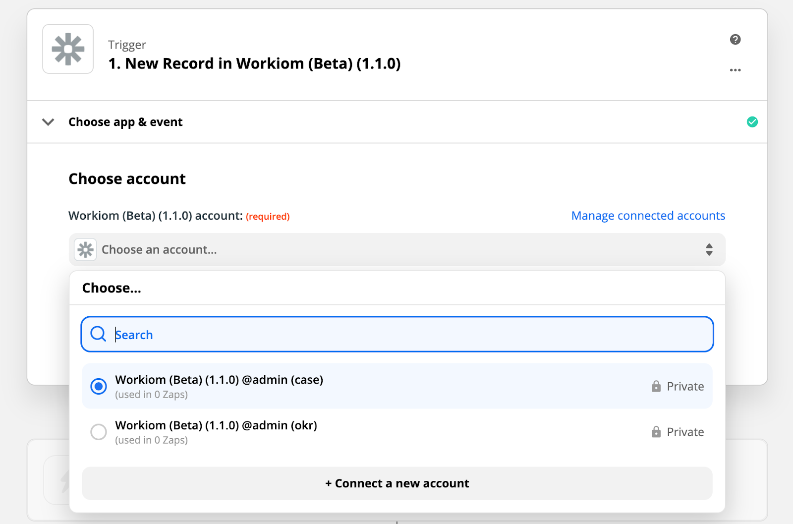Click the Workiom icon inside the account dropdown
Image resolution: width=793 pixels, height=524 pixels.
85,249
